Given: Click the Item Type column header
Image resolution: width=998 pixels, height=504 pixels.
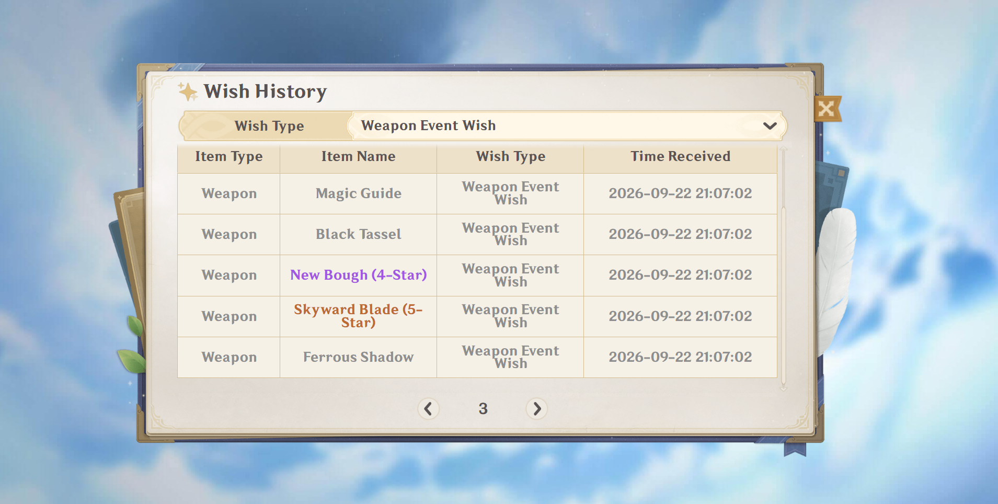Looking at the screenshot, I should click(229, 156).
